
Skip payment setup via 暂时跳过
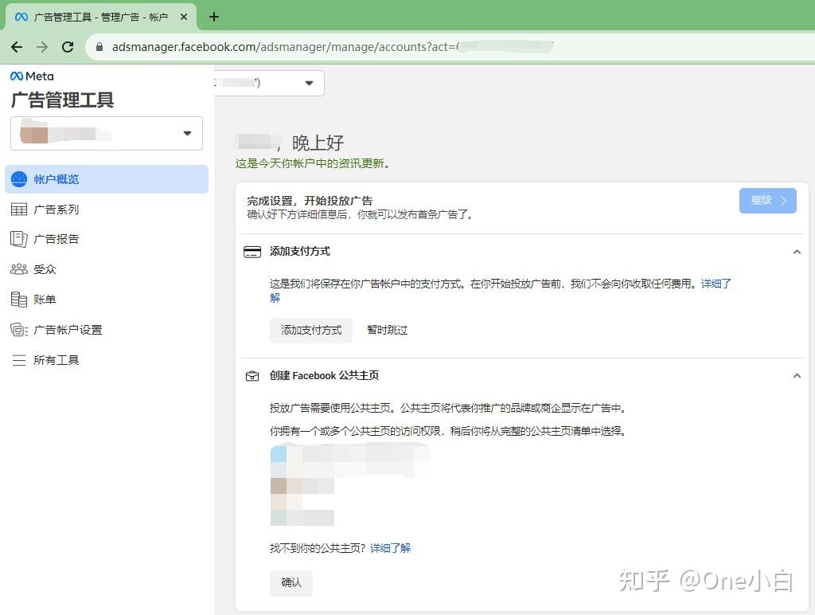[x=387, y=330]
